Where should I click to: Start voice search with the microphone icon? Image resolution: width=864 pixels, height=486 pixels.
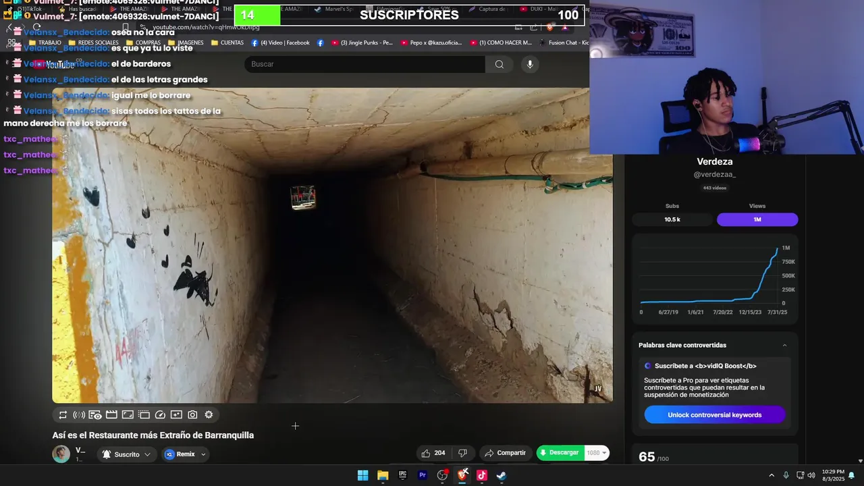coord(530,64)
